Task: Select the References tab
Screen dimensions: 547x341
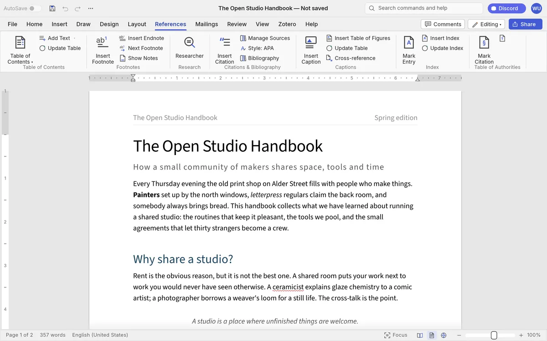Action: (x=170, y=24)
